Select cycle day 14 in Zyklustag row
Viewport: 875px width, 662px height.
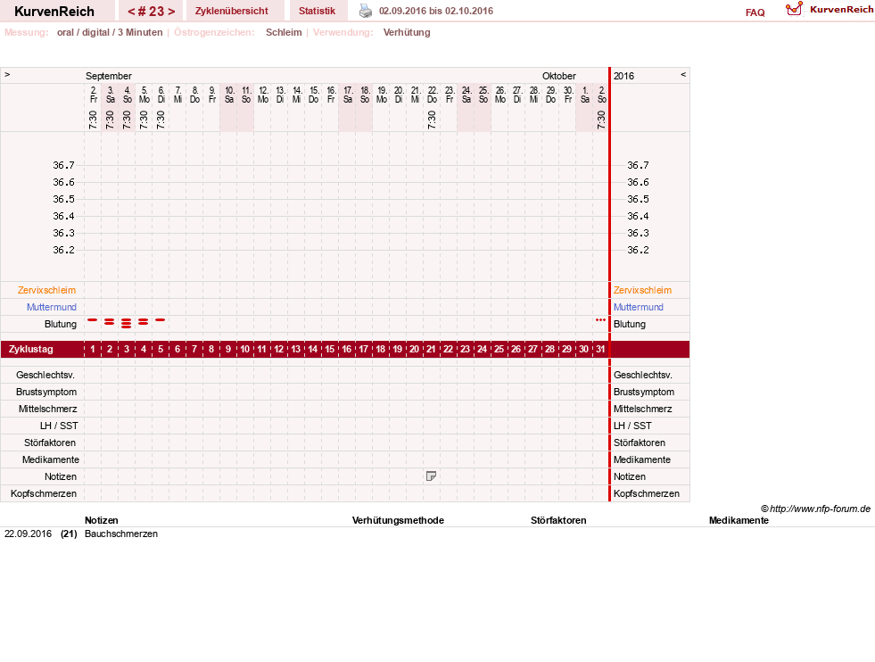(x=312, y=349)
